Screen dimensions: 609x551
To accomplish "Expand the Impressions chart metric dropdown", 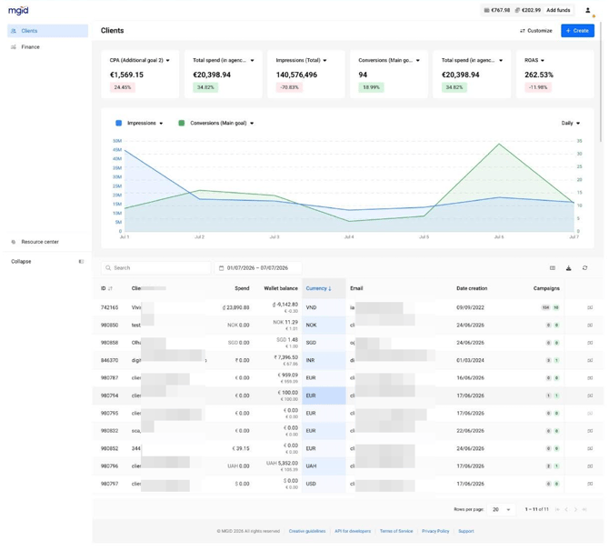I will (x=161, y=123).
